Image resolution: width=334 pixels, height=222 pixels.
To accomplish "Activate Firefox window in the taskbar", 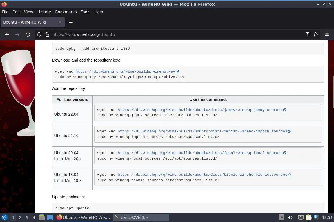I will [x=83, y=217].
